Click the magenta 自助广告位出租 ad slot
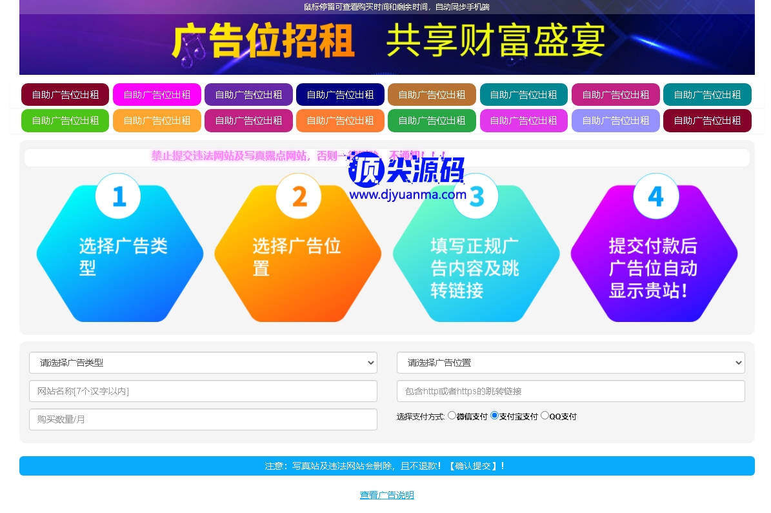The width and height of the screenshot is (771, 513). (x=157, y=95)
